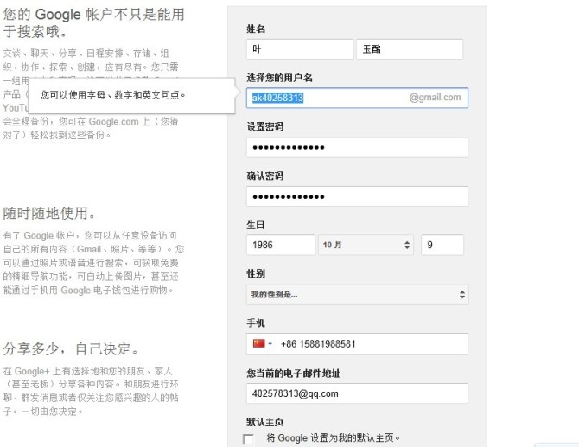579x447 pixels.
Task: Open the gender dropdown 我的性别是...
Action: coord(358,295)
